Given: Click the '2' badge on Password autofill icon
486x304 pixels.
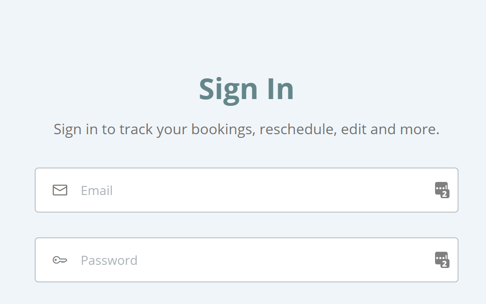Looking at the screenshot, I should 445,264.
